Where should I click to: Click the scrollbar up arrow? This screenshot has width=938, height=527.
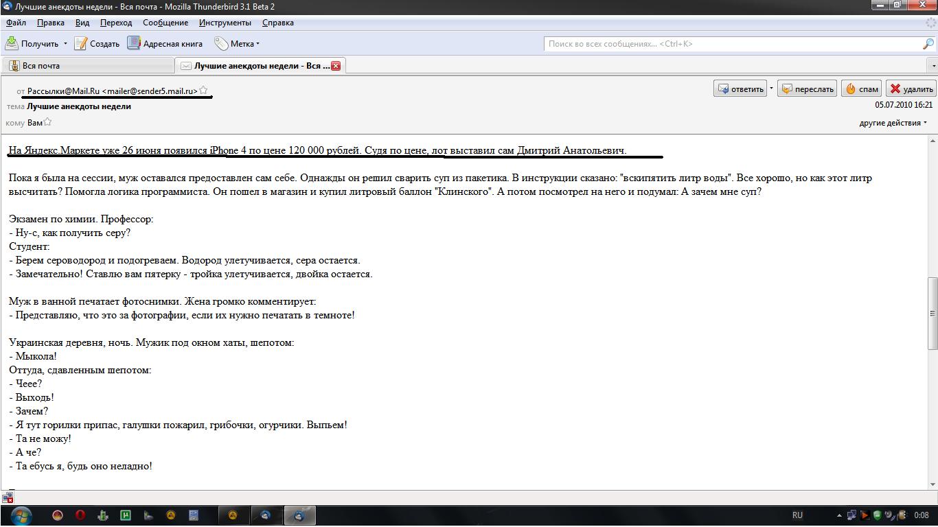pyautogui.click(x=932, y=140)
